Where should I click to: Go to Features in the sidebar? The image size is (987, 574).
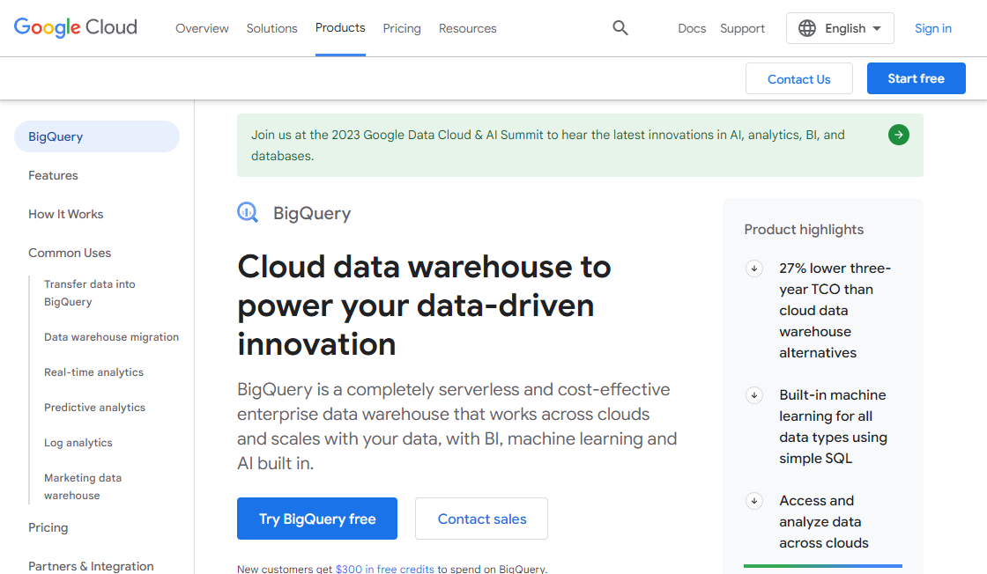click(53, 175)
